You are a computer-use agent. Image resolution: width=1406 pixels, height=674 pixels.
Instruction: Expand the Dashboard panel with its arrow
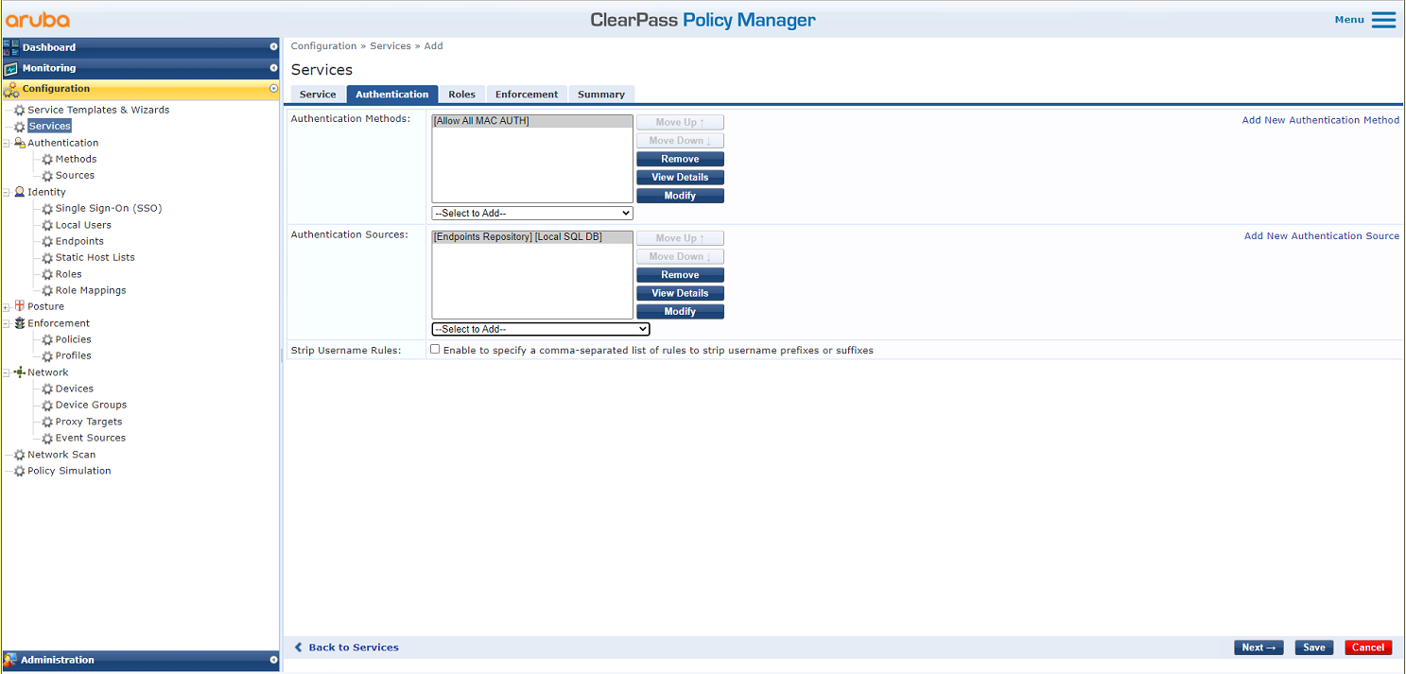pyautogui.click(x=273, y=46)
